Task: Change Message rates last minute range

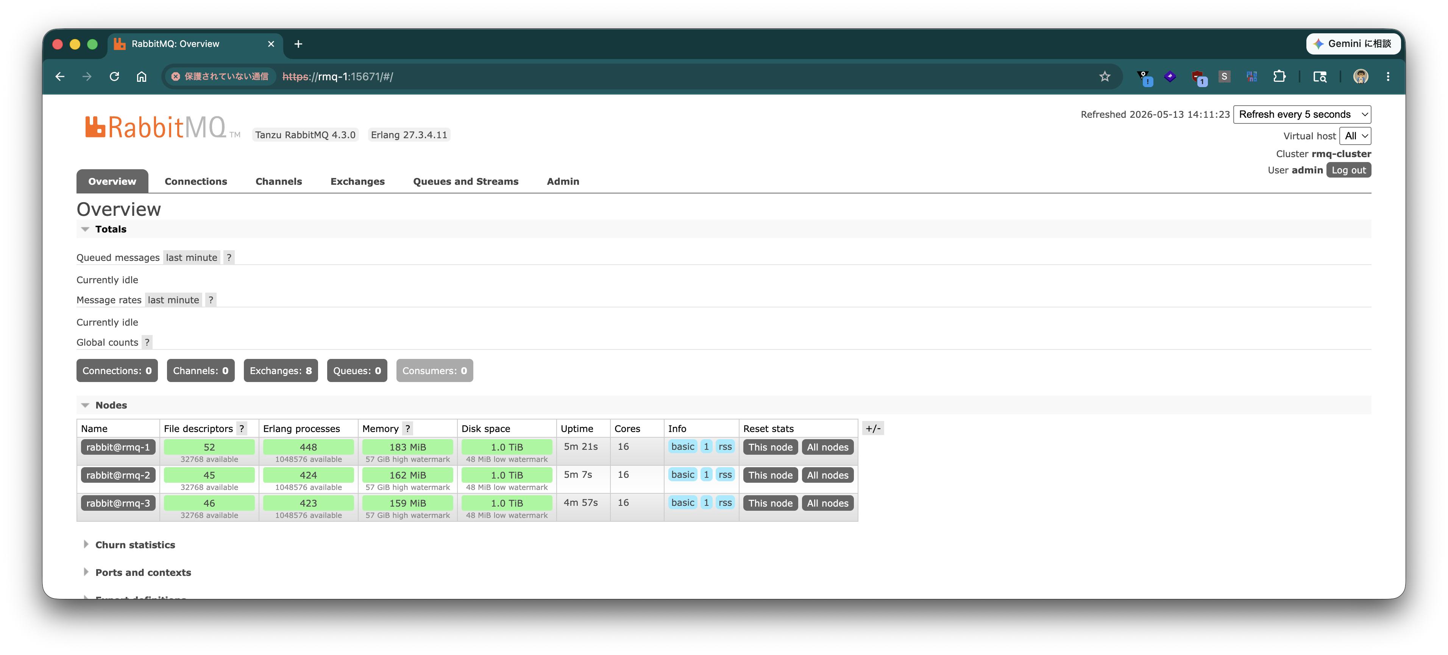Action: pyautogui.click(x=173, y=299)
